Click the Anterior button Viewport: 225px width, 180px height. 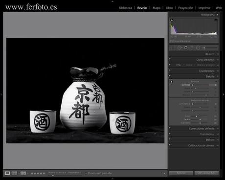click(x=181, y=173)
